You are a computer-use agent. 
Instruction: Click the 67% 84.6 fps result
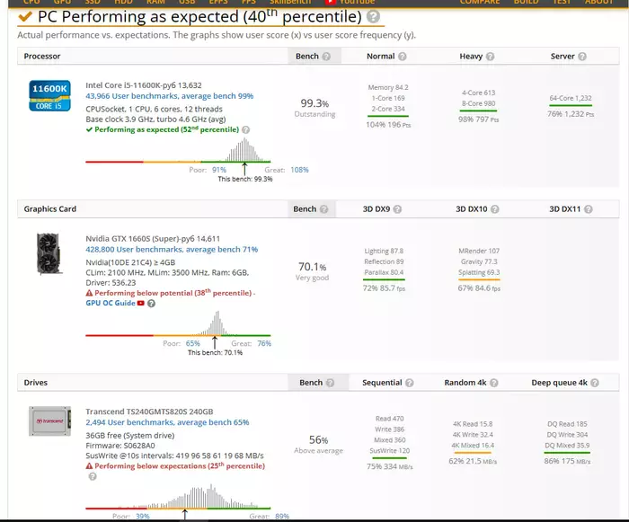coord(479,288)
